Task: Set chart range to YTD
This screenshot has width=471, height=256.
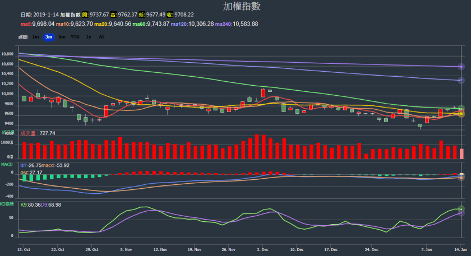Action: [75, 37]
